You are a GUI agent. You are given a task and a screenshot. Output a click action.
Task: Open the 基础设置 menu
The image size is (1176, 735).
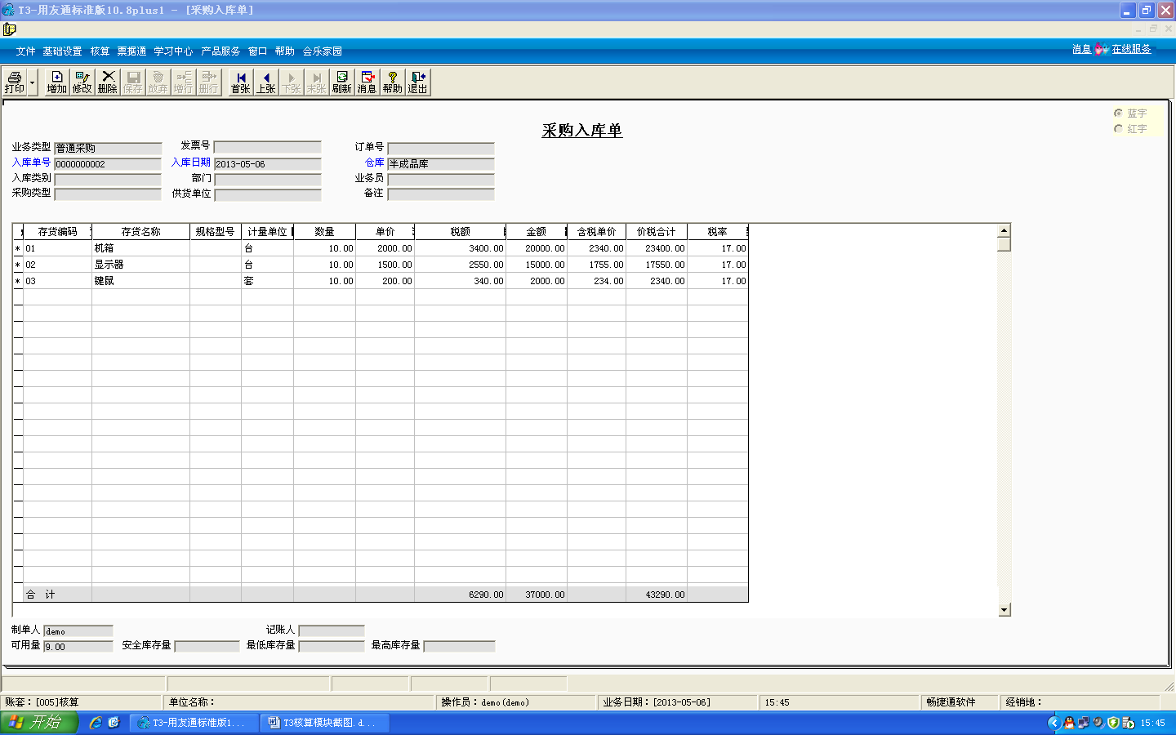[62, 51]
